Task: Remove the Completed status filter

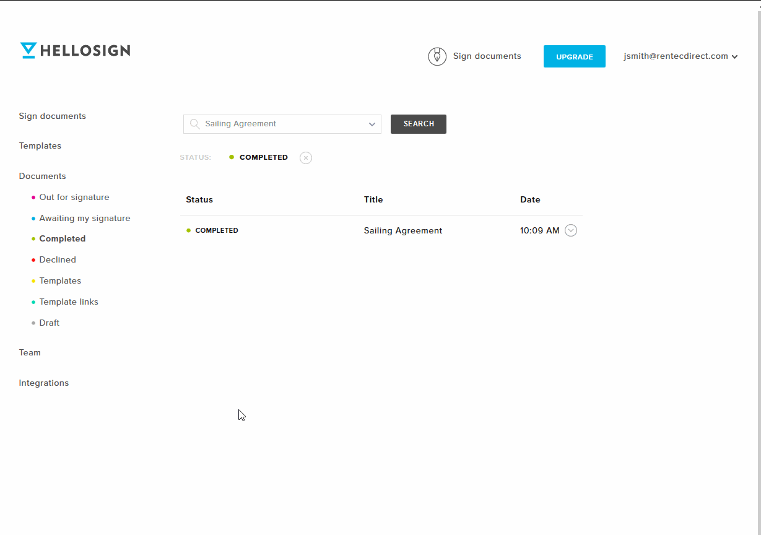Action: (x=306, y=158)
